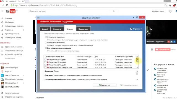
Task: Switch to Домой tab in Defender
Action: tap(45, 29)
